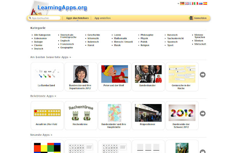Screen dimensions: 245x153
Task: Select category 'Mathematik'
Action: 120,38
